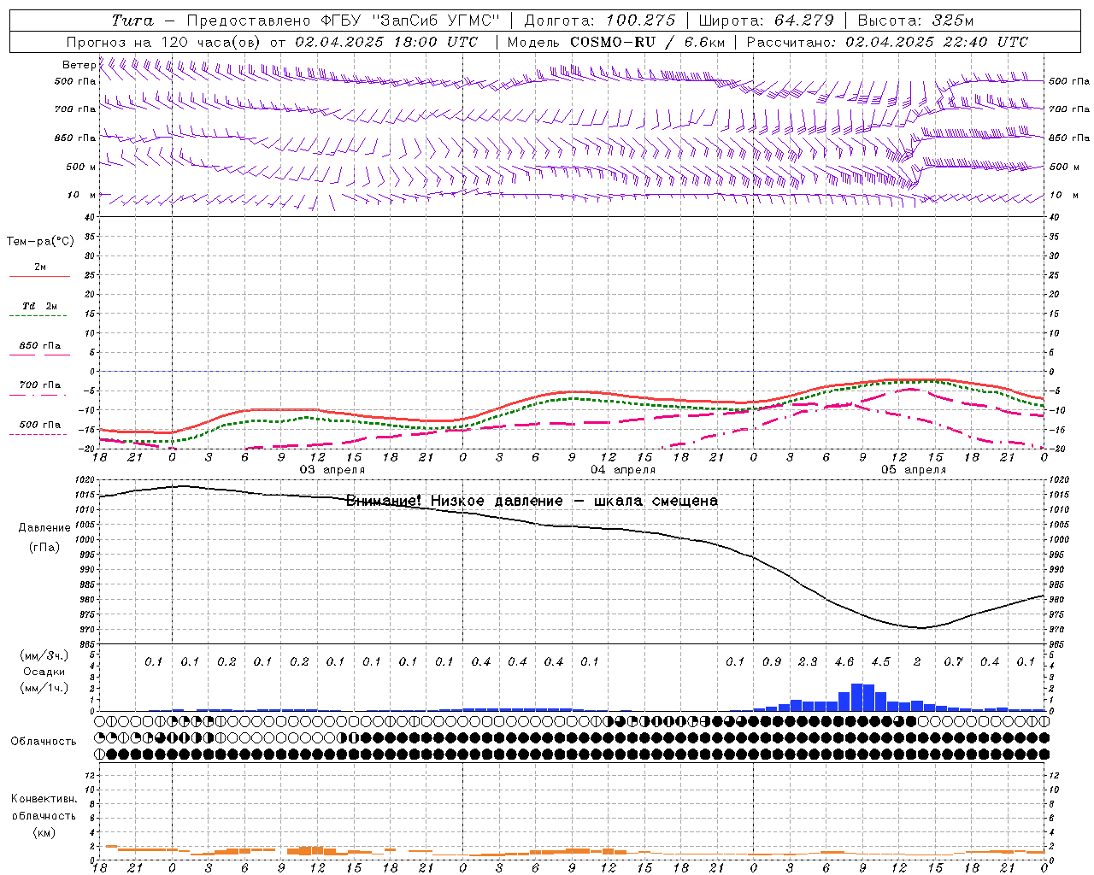Click the "03 апреля" date label
Viewport: 1094px width, 875px height.
coord(332,470)
